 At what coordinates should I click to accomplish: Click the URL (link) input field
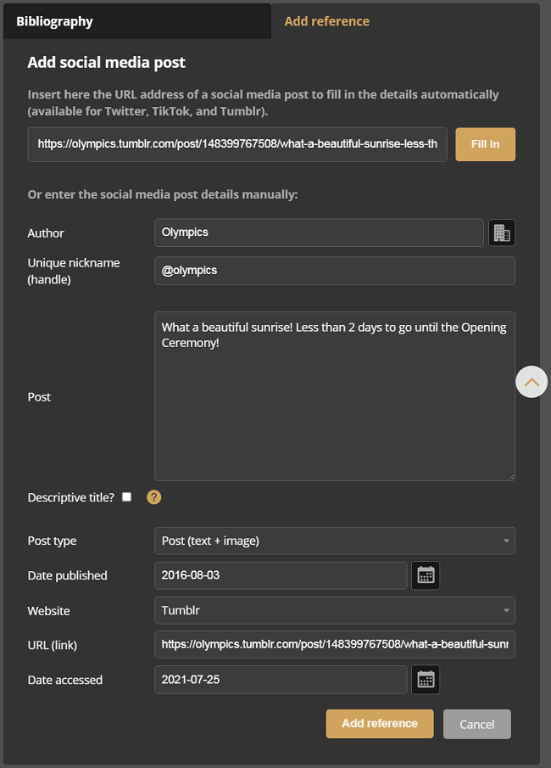[x=335, y=645]
